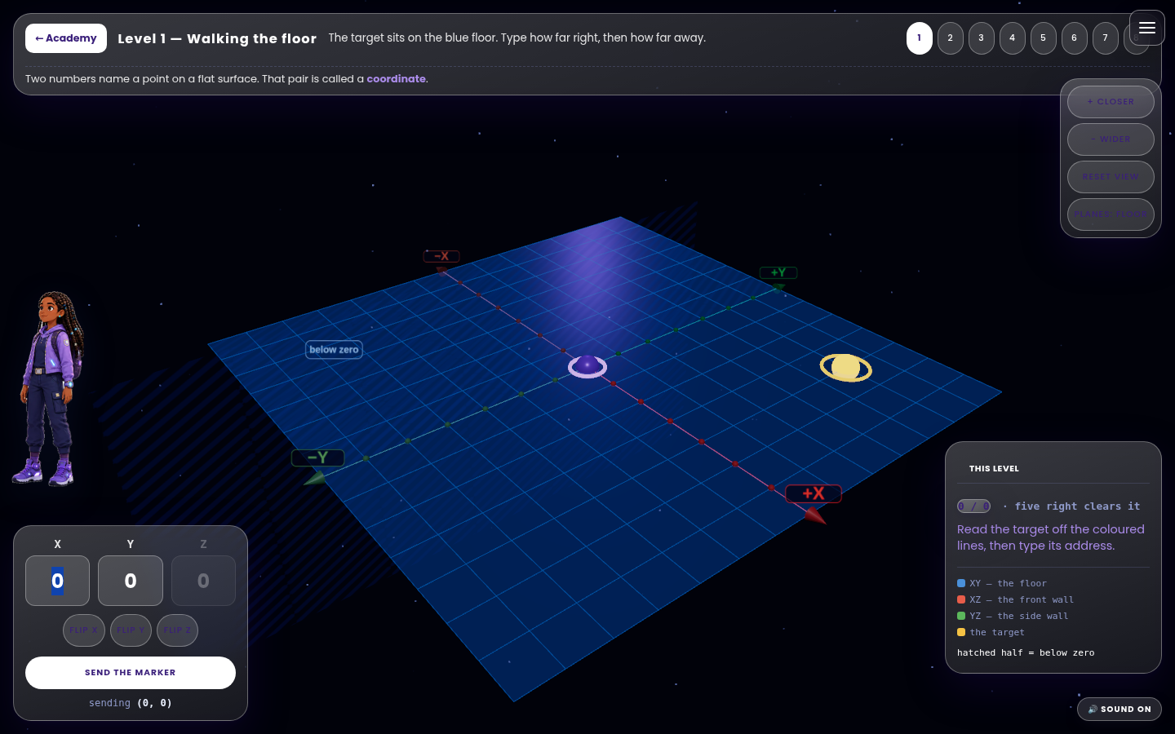Image resolution: width=1175 pixels, height=734 pixels.
Task: Cycle the Planes: Floor view option
Action: click(1111, 214)
